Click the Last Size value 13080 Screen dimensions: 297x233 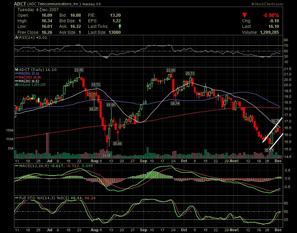(115, 32)
